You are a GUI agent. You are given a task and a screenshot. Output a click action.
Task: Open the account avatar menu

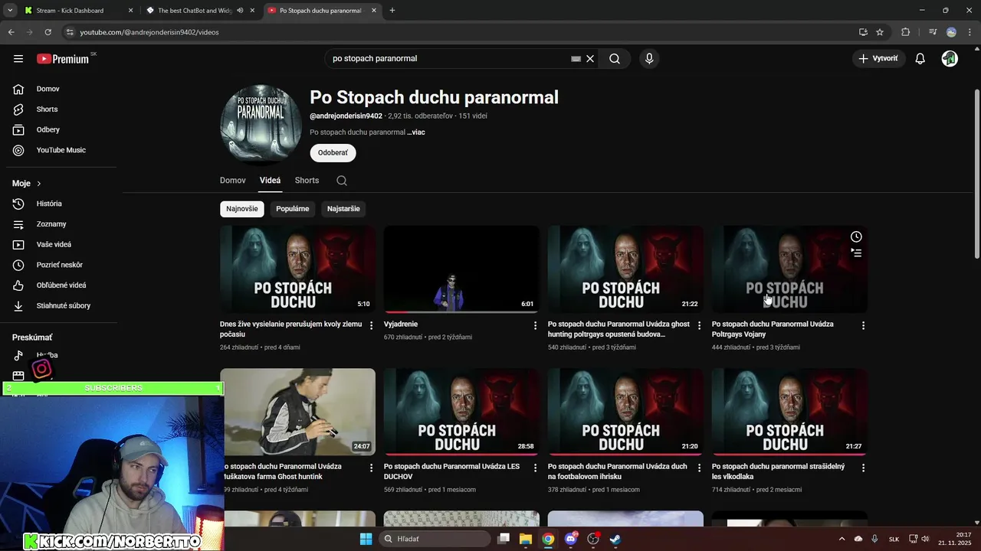tap(950, 59)
